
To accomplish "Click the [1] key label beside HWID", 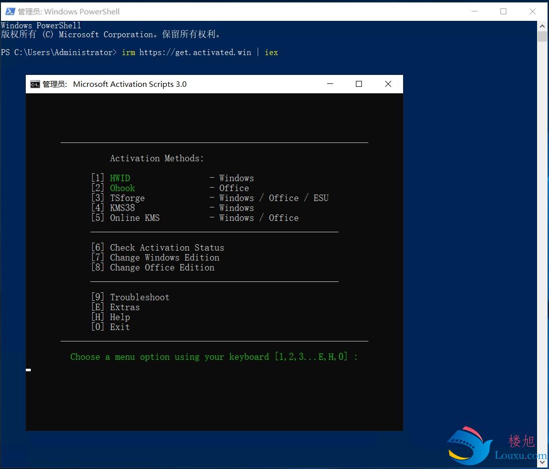I will (x=98, y=178).
